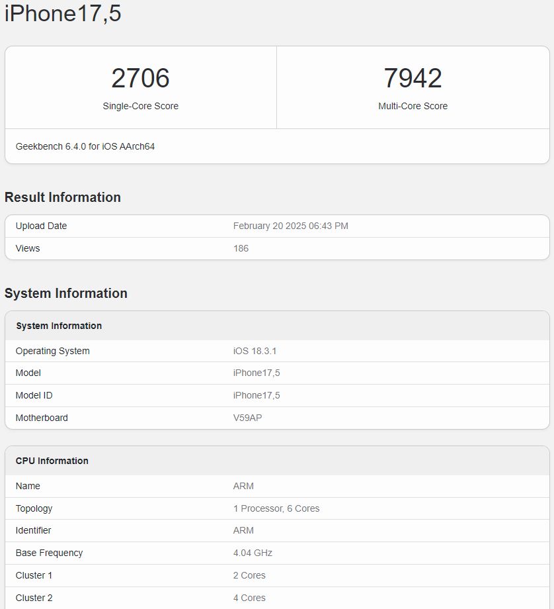Click the Topology label
554x609 pixels.
coord(34,509)
